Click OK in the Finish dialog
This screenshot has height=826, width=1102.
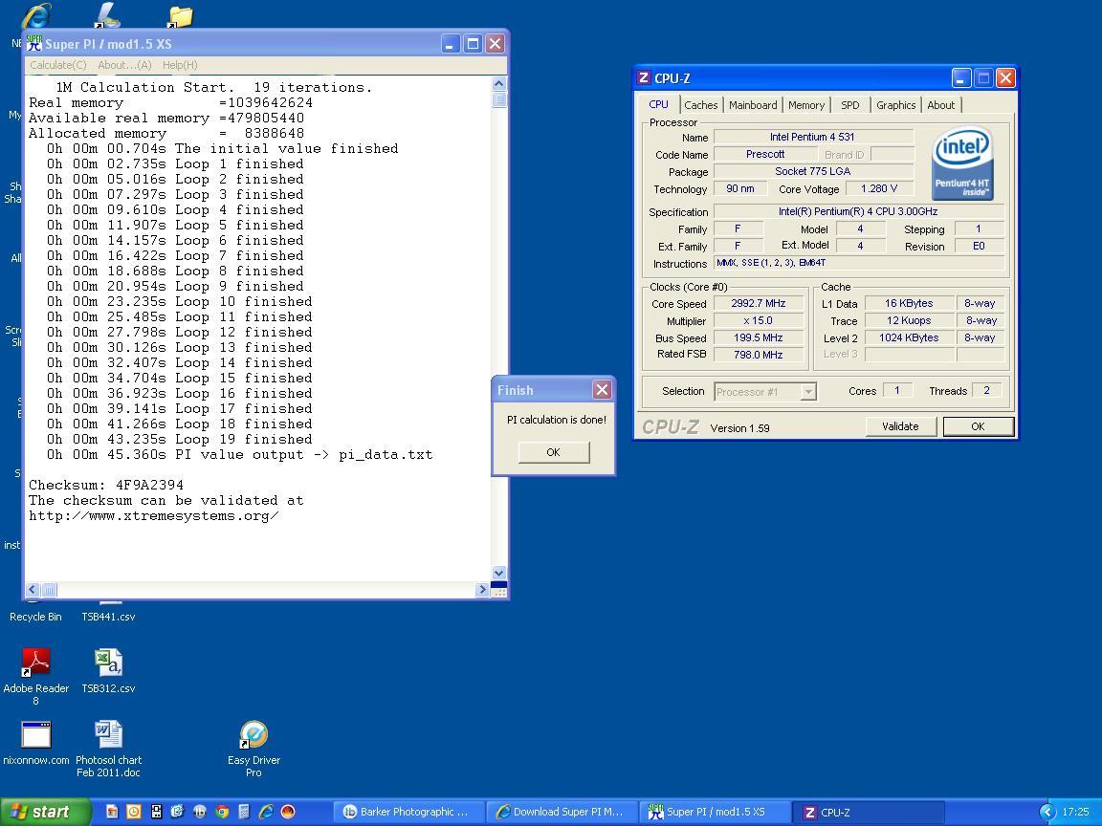[554, 452]
